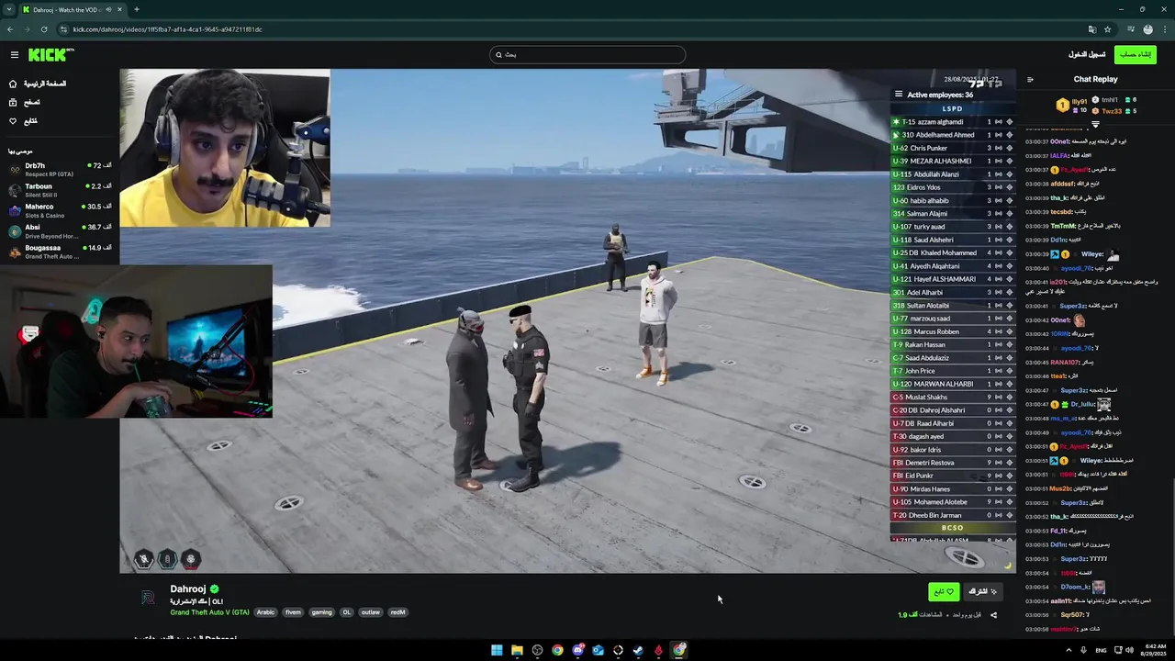Image resolution: width=1175 pixels, height=661 pixels.
Task: Open the Browse sidebar entry
Action: [25, 102]
